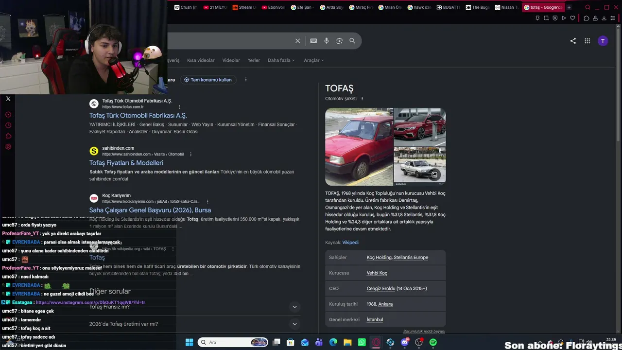
Task: Switch to the Ebonivon YouTube tab
Action: click(x=273, y=7)
